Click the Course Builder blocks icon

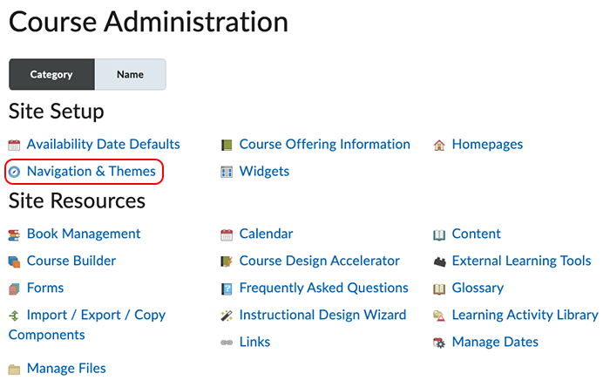(14, 261)
